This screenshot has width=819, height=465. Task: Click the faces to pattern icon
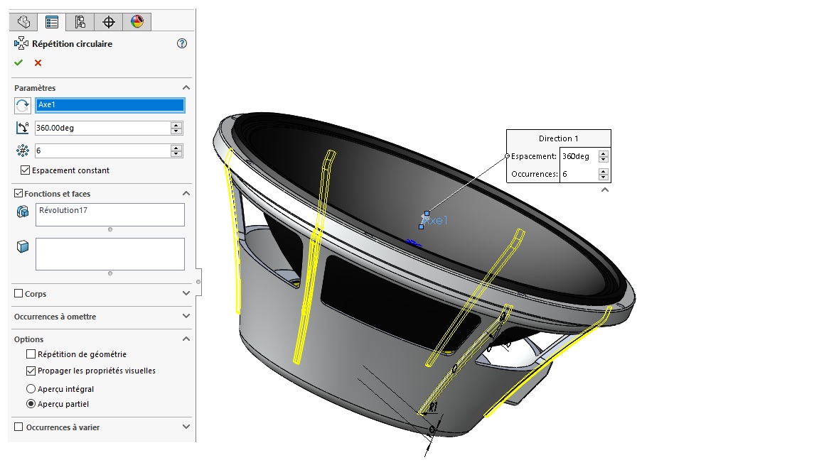(23, 246)
